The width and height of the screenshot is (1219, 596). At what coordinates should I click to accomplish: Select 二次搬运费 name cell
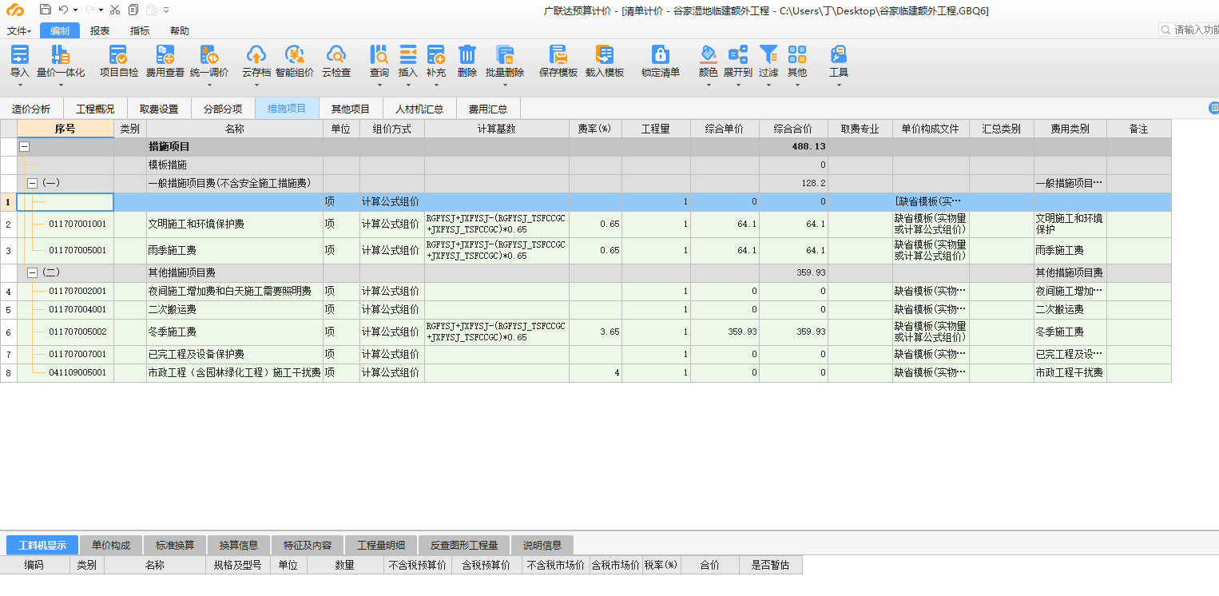(x=235, y=309)
